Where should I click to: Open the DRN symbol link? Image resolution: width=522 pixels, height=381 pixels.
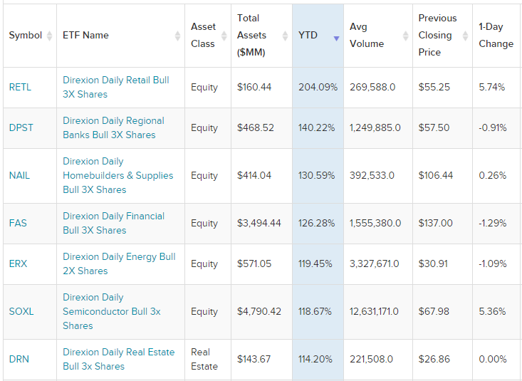click(19, 360)
